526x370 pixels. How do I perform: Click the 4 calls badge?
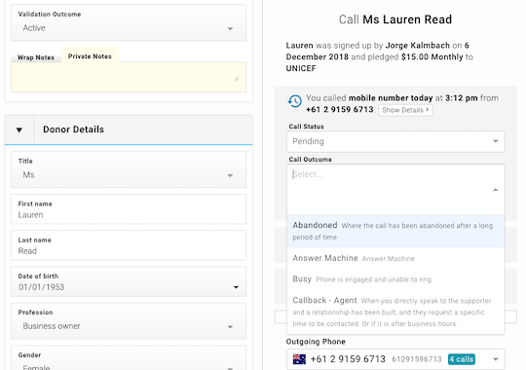462,359
